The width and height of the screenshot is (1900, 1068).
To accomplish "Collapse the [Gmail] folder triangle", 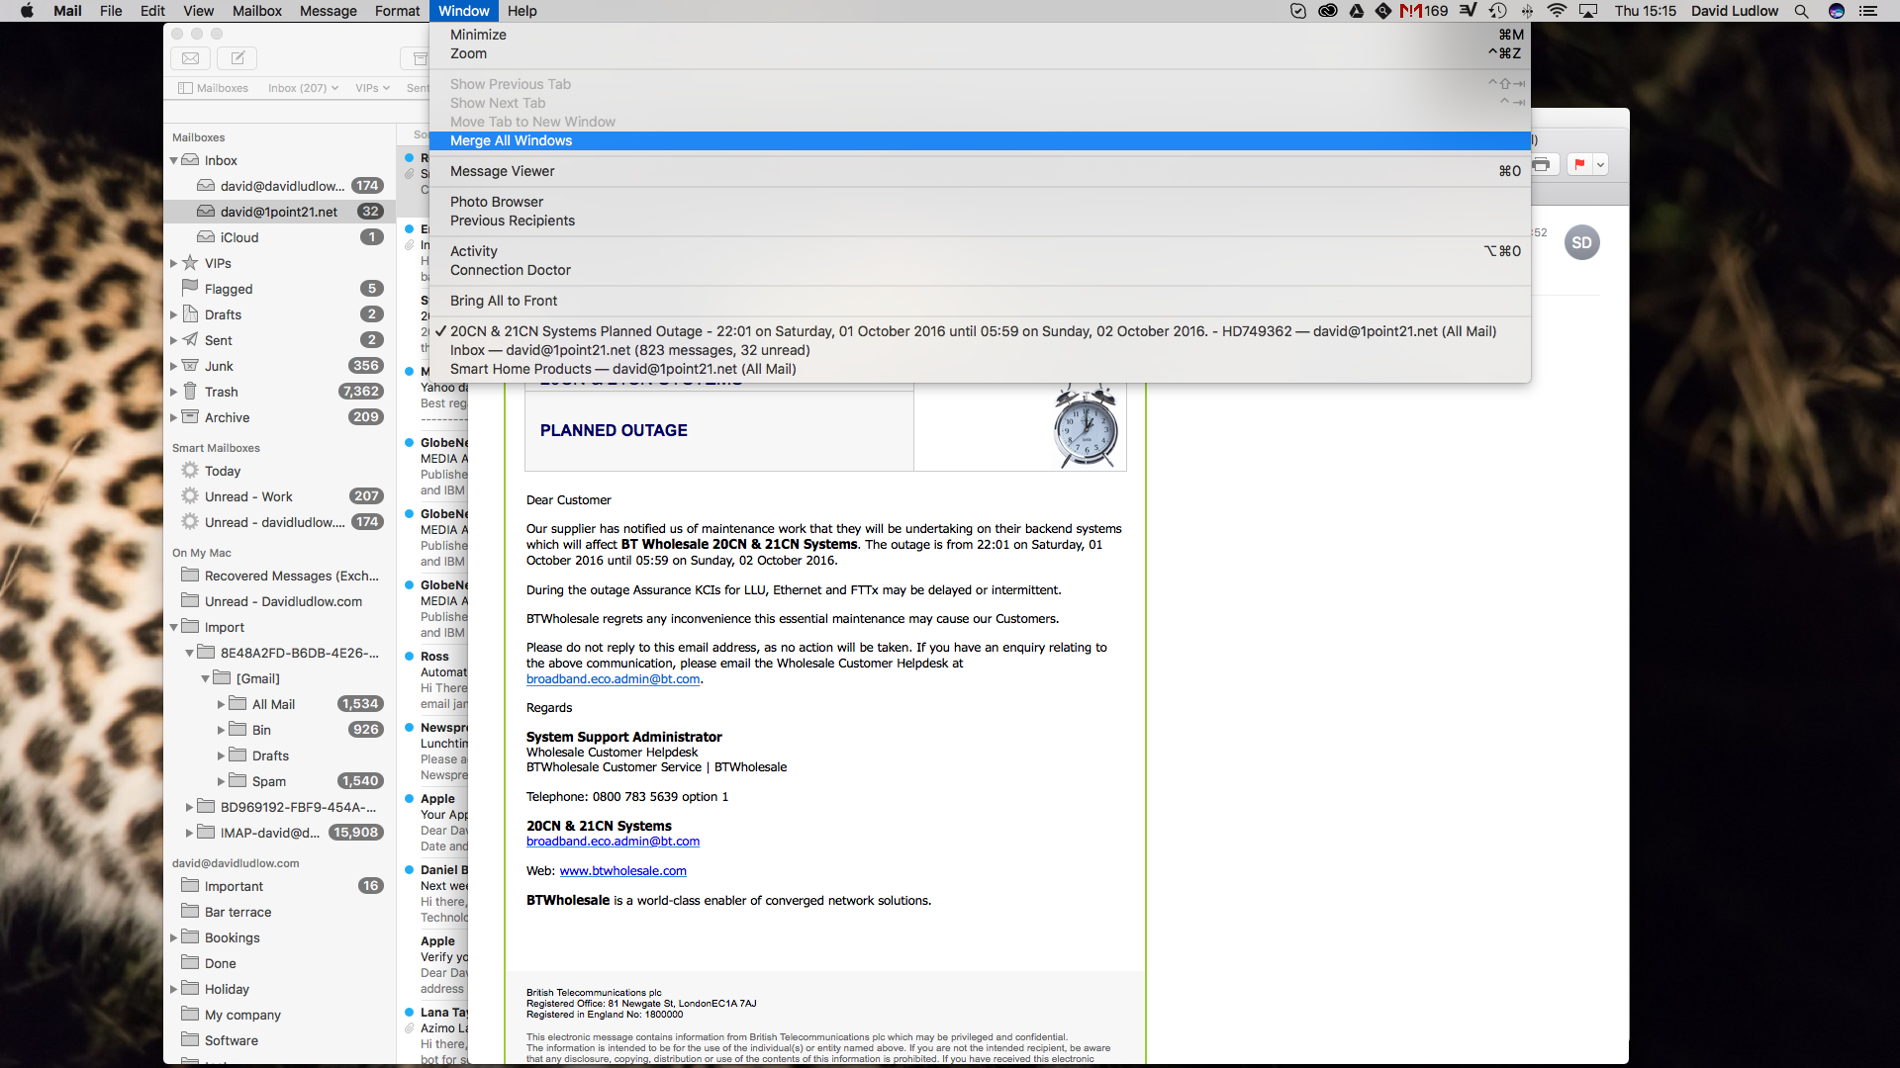I will pos(206,678).
